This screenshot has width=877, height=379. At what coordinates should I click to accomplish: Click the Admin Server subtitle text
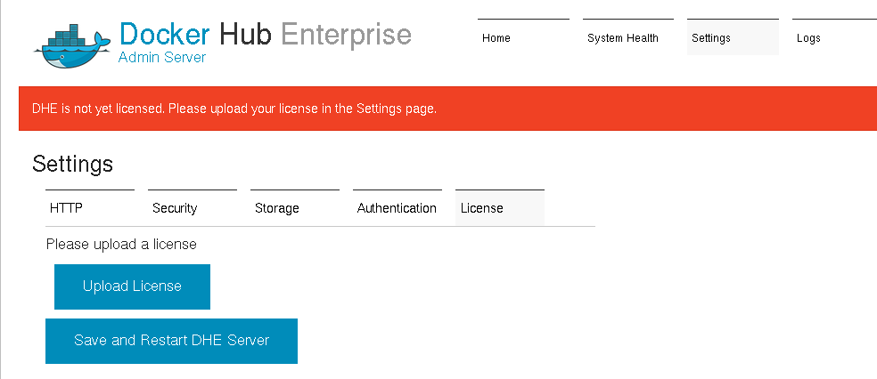click(x=162, y=57)
